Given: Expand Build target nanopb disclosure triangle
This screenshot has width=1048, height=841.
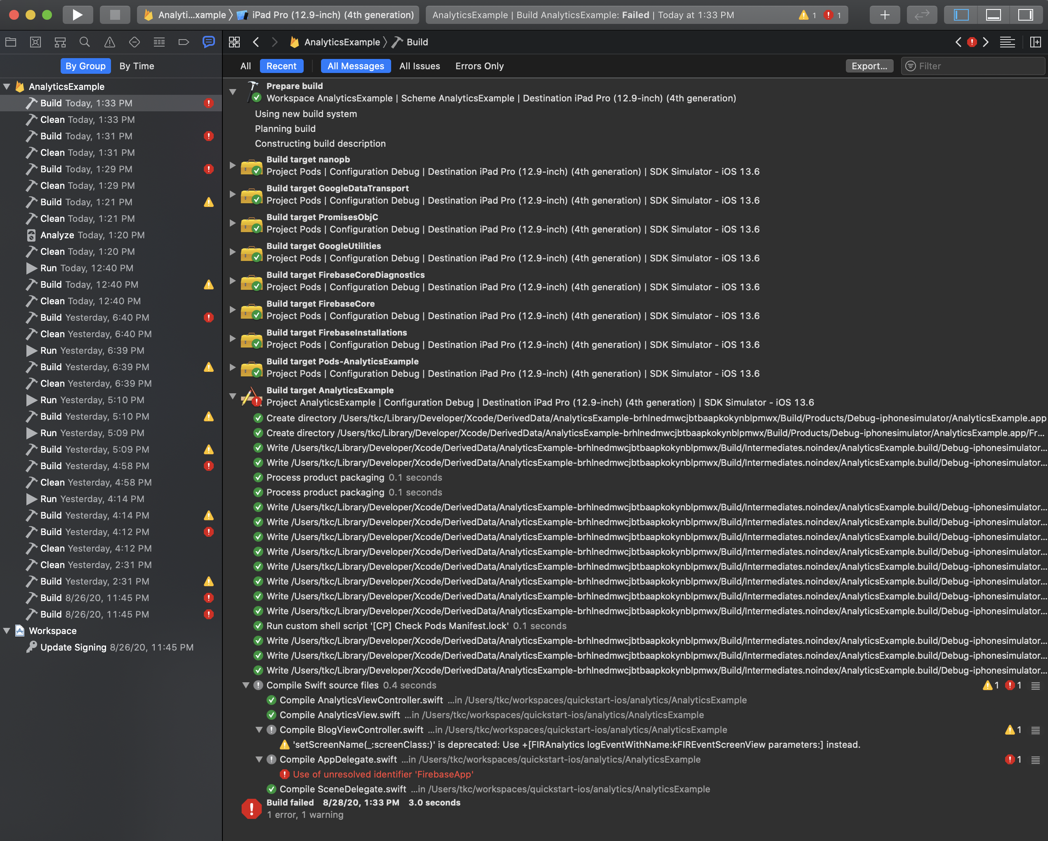Looking at the screenshot, I should point(233,166).
